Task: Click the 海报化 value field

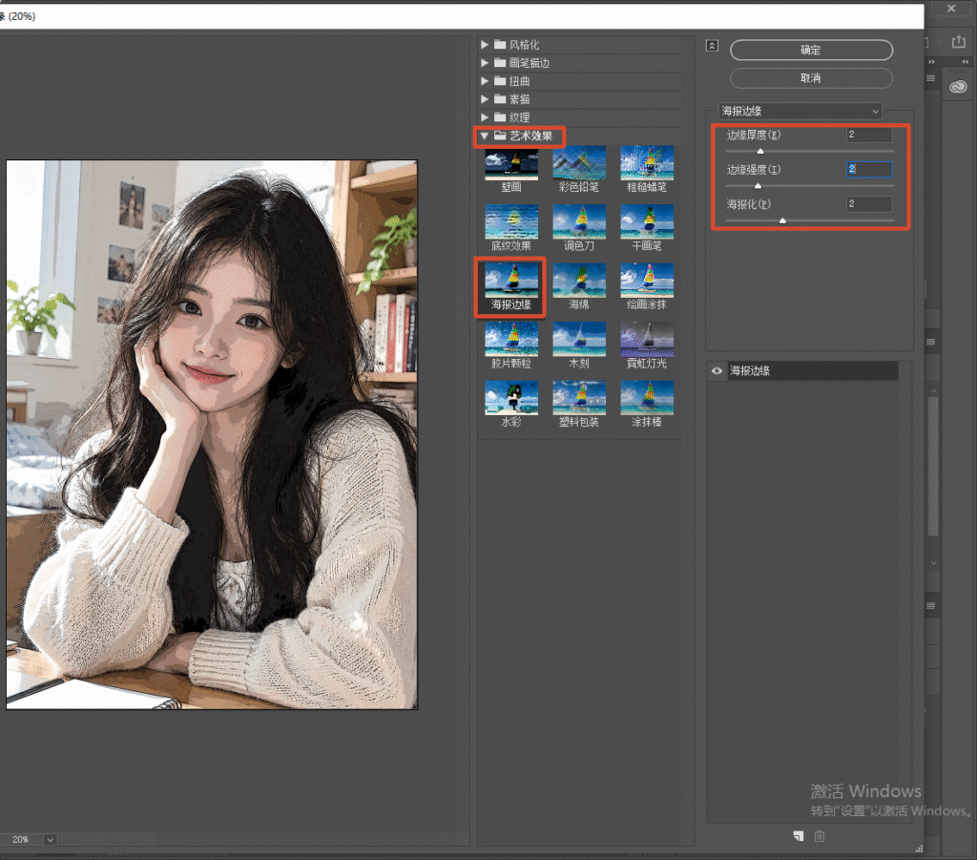Action: (x=869, y=203)
